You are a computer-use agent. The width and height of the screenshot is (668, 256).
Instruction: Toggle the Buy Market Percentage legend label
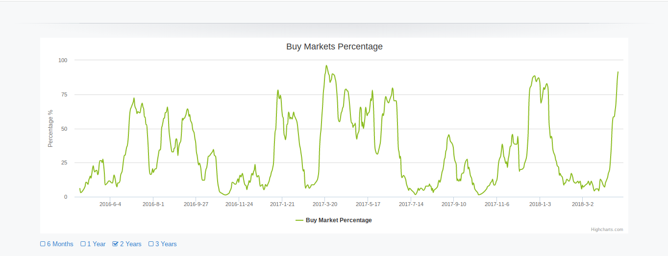(339, 220)
